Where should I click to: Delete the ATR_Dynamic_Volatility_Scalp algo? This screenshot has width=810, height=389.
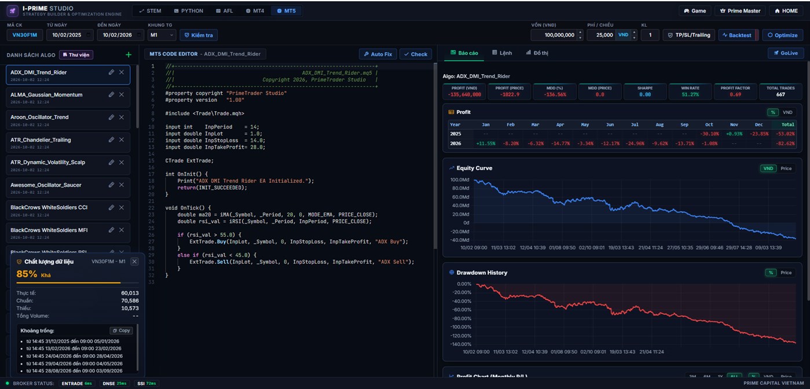[122, 163]
